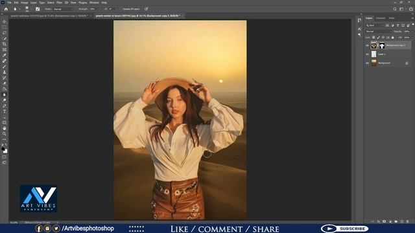Hide the Background layer
The height and width of the screenshot is (233, 415).
pos(367,63)
